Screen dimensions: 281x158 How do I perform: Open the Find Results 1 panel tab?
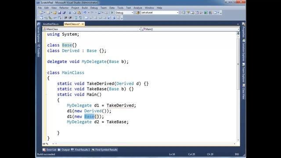(x=80, y=150)
